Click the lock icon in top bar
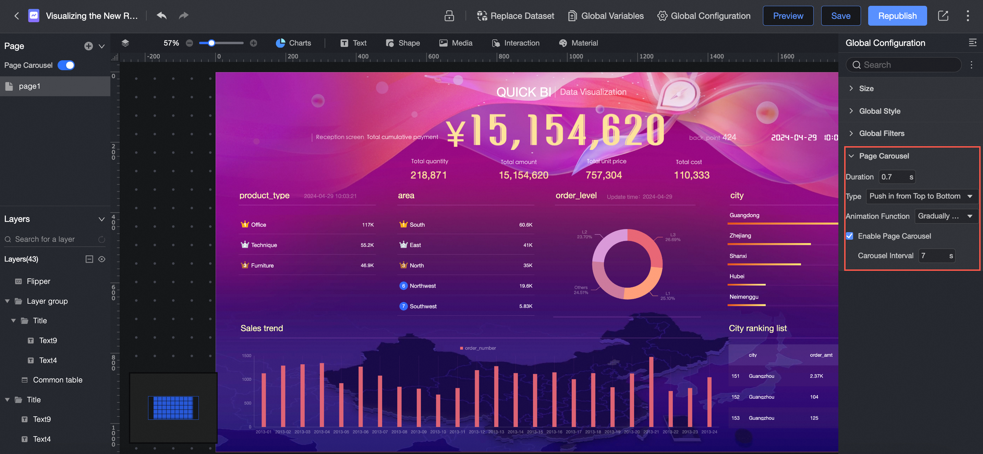983x454 pixels. [449, 16]
